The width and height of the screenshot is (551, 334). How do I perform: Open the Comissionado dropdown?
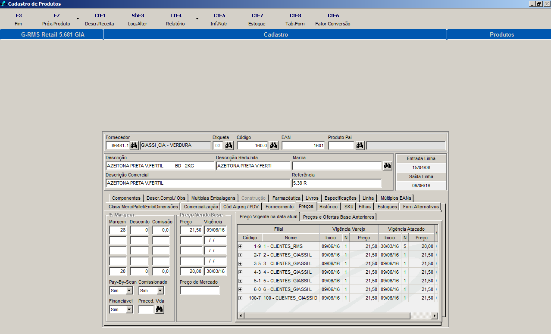[160, 291]
